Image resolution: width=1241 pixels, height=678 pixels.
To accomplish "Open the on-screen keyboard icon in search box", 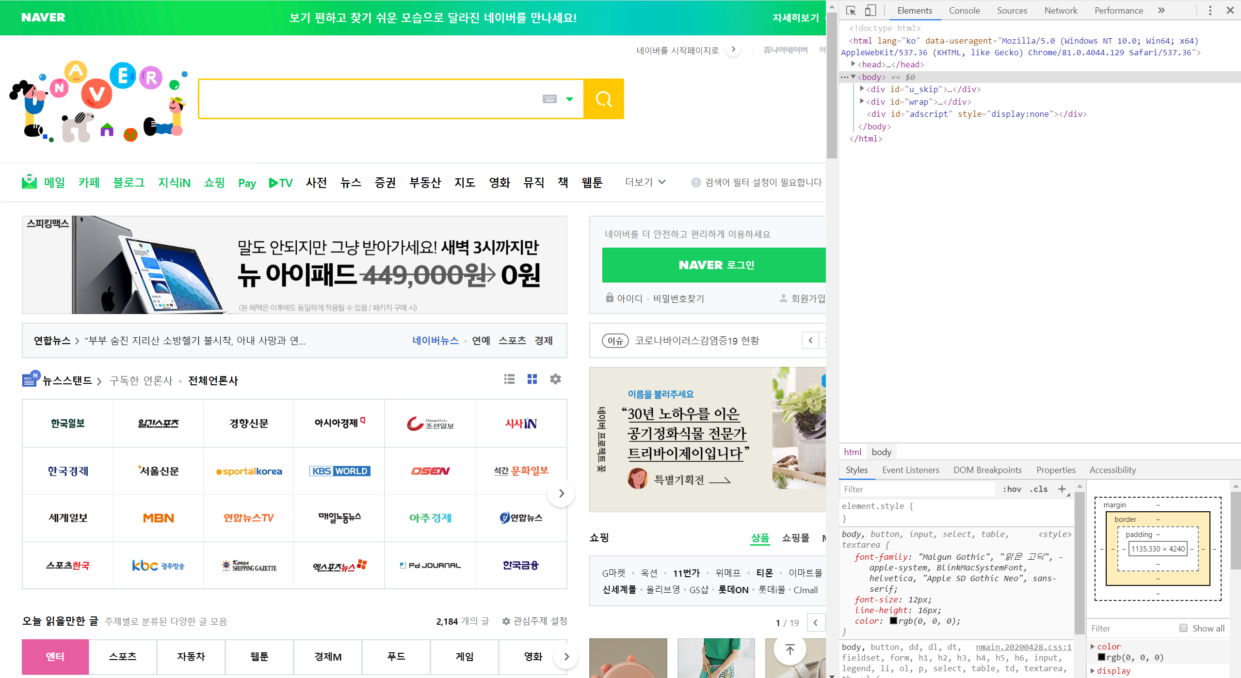I will 549,99.
